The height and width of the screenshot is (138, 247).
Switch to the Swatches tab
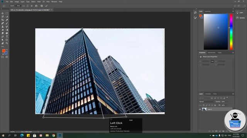click(208, 11)
